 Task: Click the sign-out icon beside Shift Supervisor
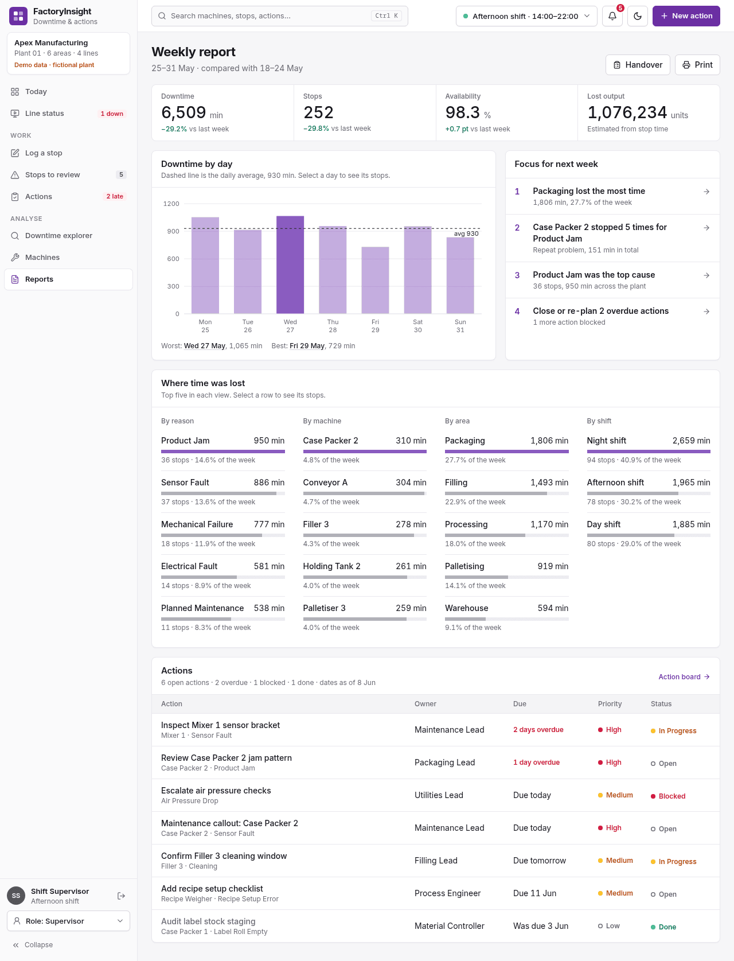pos(121,896)
